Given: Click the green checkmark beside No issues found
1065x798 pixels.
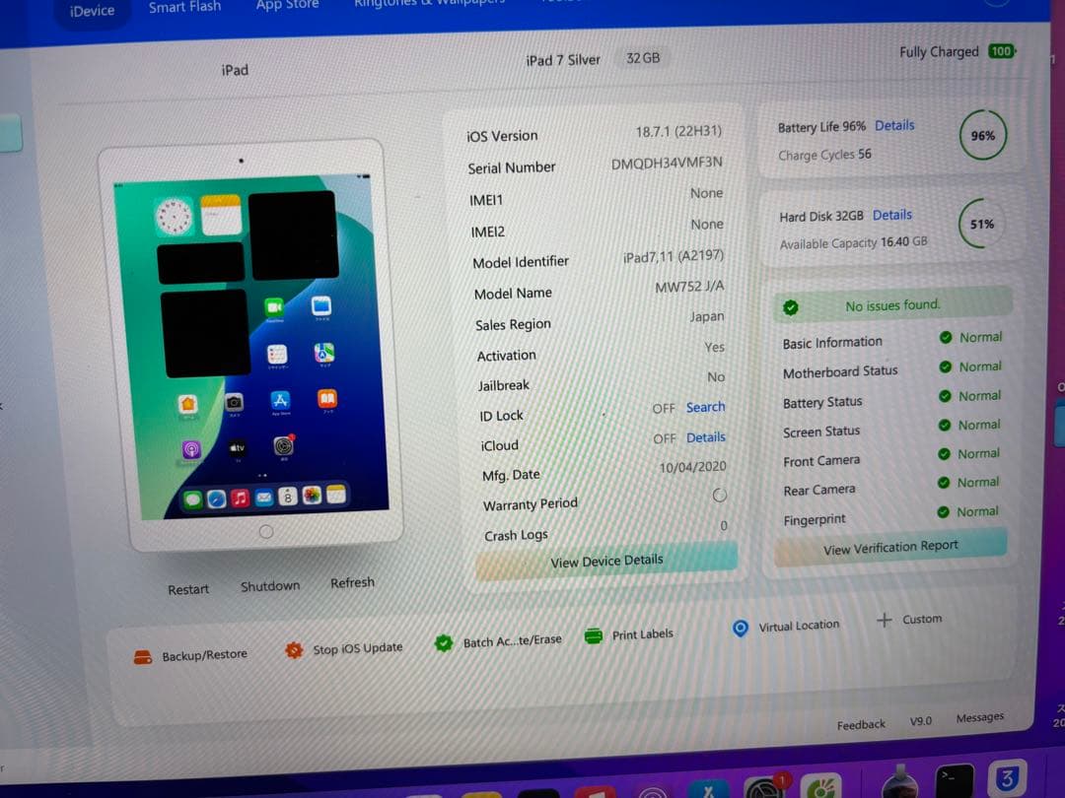Looking at the screenshot, I should click(x=791, y=306).
